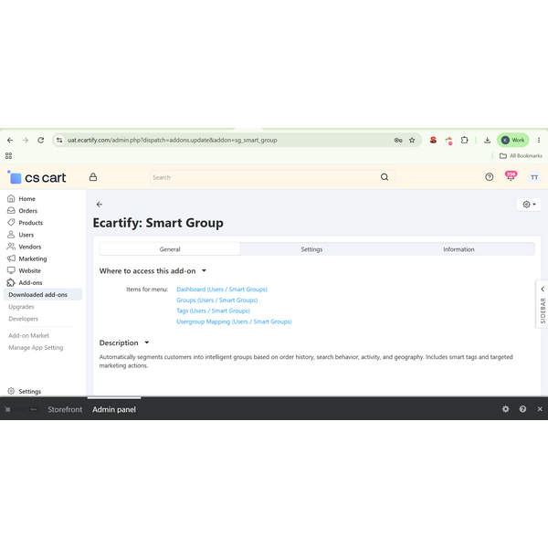
Task: Click the browser forward arrow
Action: pos(26,140)
